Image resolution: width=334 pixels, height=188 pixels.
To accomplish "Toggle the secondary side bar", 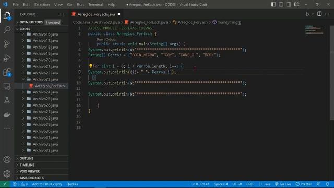I will point(289,4).
